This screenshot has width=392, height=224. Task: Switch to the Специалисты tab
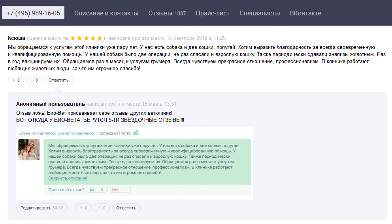pos(260,13)
